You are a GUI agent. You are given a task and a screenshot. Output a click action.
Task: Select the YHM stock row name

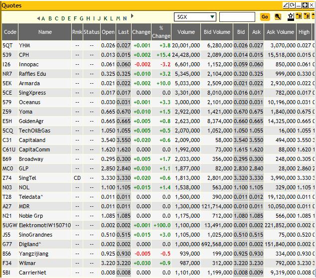click(24, 45)
